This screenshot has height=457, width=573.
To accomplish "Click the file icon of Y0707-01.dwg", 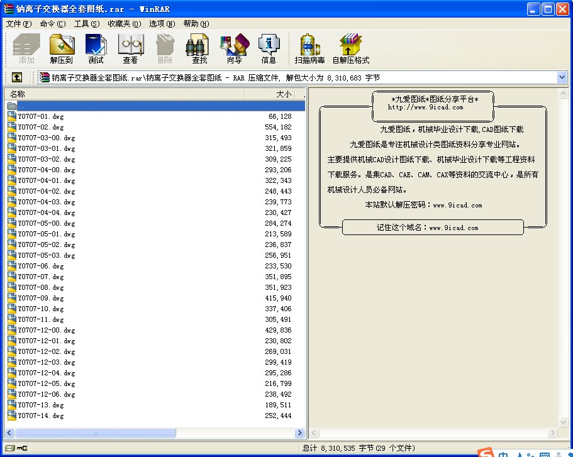I will [12, 116].
